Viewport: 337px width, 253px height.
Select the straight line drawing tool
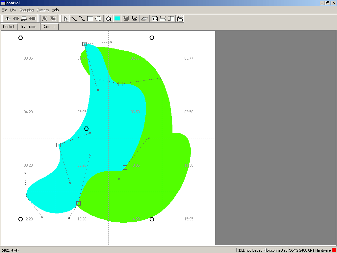(x=74, y=19)
